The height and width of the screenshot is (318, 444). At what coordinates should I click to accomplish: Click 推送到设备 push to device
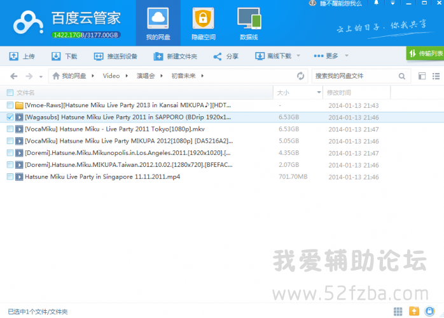(x=116, y=56)
